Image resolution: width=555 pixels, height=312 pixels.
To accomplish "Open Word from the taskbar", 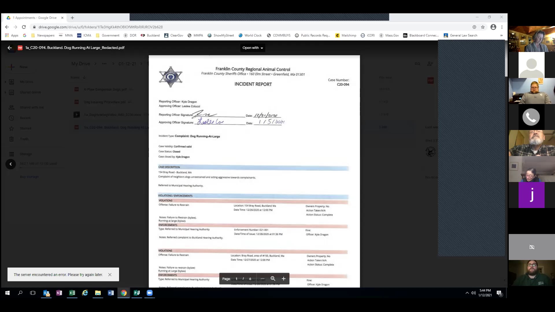I will tap(111, 293).
